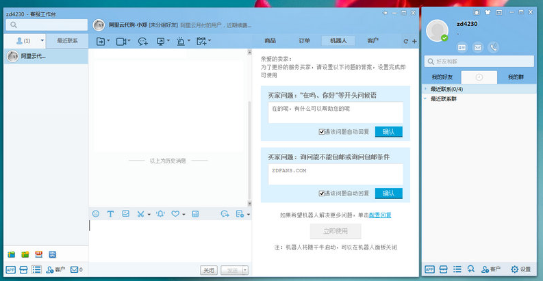Open the 配置回复 link
The height and width of the screenshot is (281, 543).
tap(380, 215)
